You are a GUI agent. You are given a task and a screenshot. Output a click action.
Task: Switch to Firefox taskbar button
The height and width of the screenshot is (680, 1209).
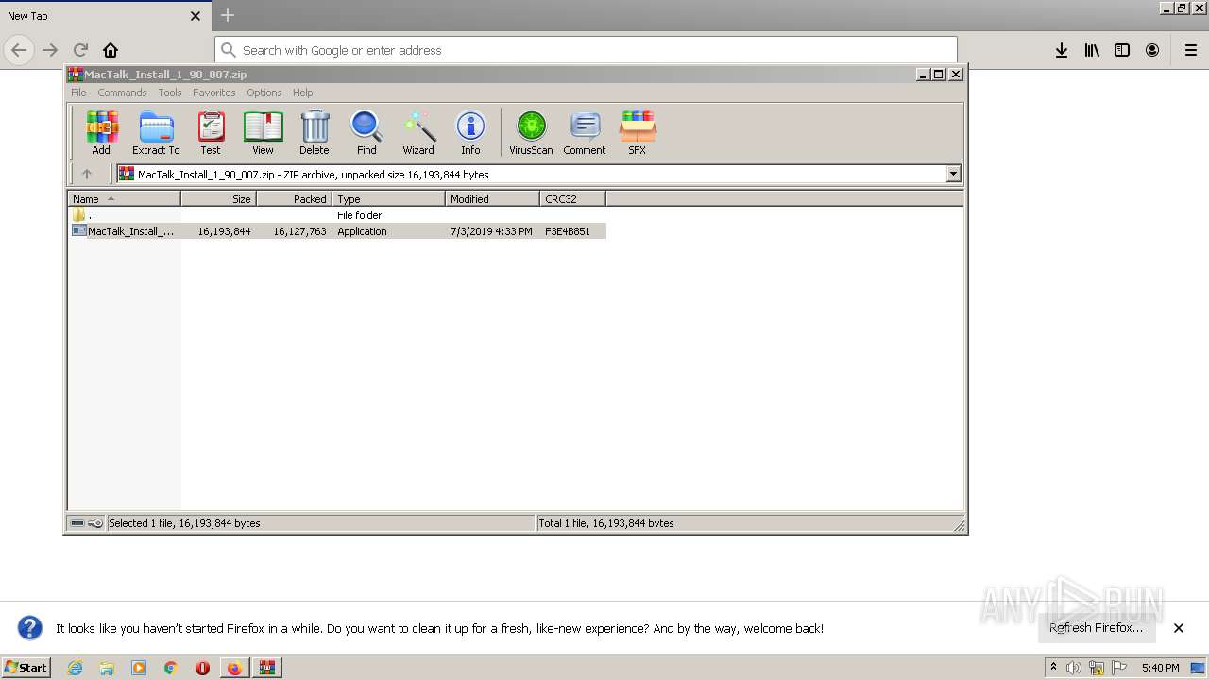tap(234, 668)
